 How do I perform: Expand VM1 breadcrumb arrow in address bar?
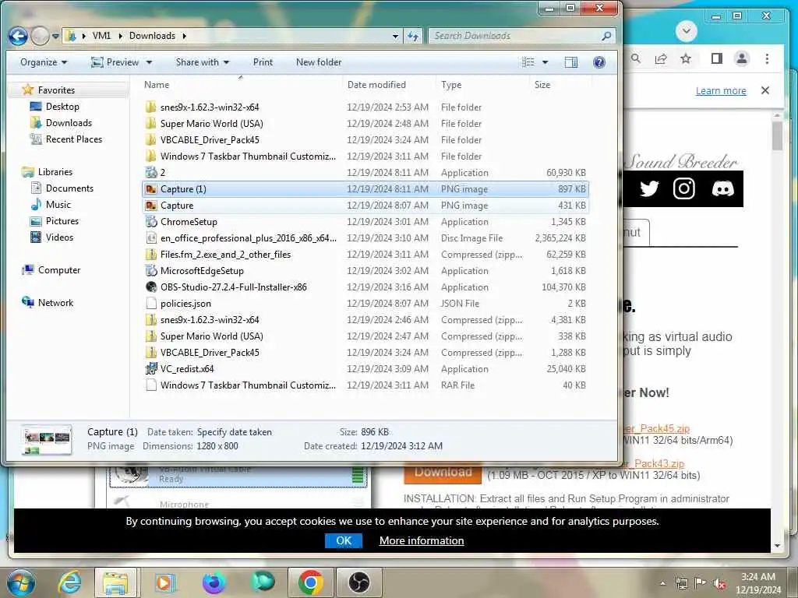click(120, 36)
